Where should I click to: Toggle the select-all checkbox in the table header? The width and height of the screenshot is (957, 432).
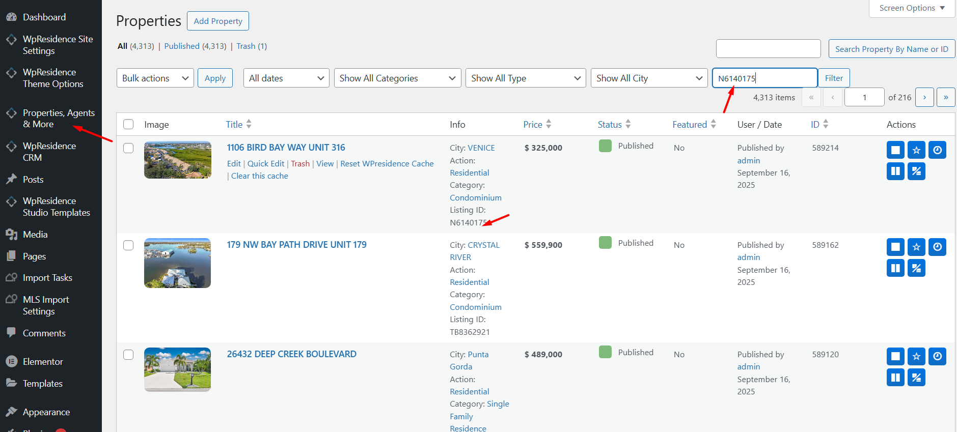pos(128,125)
